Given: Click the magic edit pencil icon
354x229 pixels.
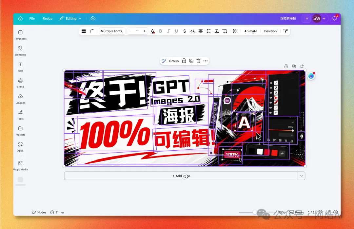Looking at the screenshot, I should point(164,61).
